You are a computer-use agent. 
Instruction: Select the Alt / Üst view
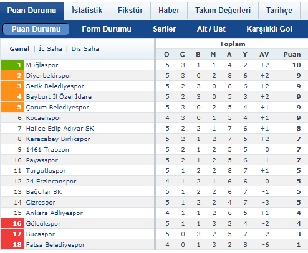(x=211, y=29)
